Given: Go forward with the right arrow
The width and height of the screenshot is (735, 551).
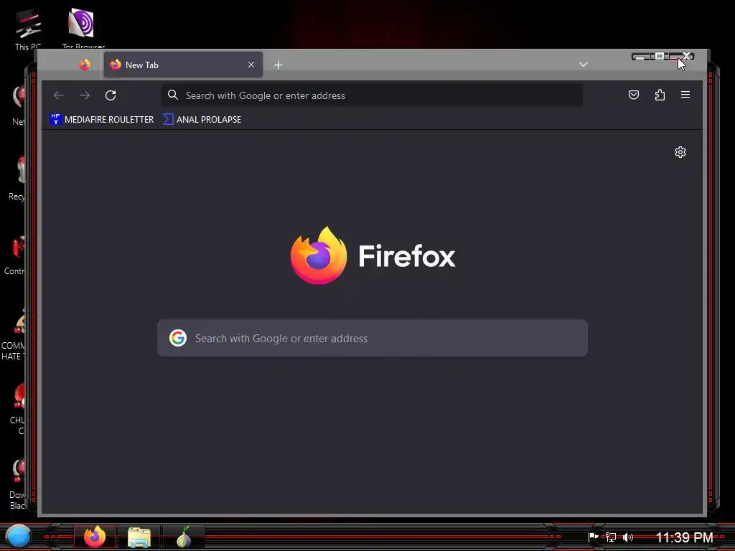Looking at the screenshot, I should (x=85, y=95).
